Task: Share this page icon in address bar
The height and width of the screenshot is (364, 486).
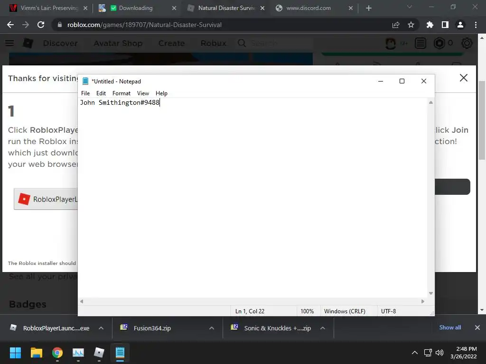Action: [396, 25]
